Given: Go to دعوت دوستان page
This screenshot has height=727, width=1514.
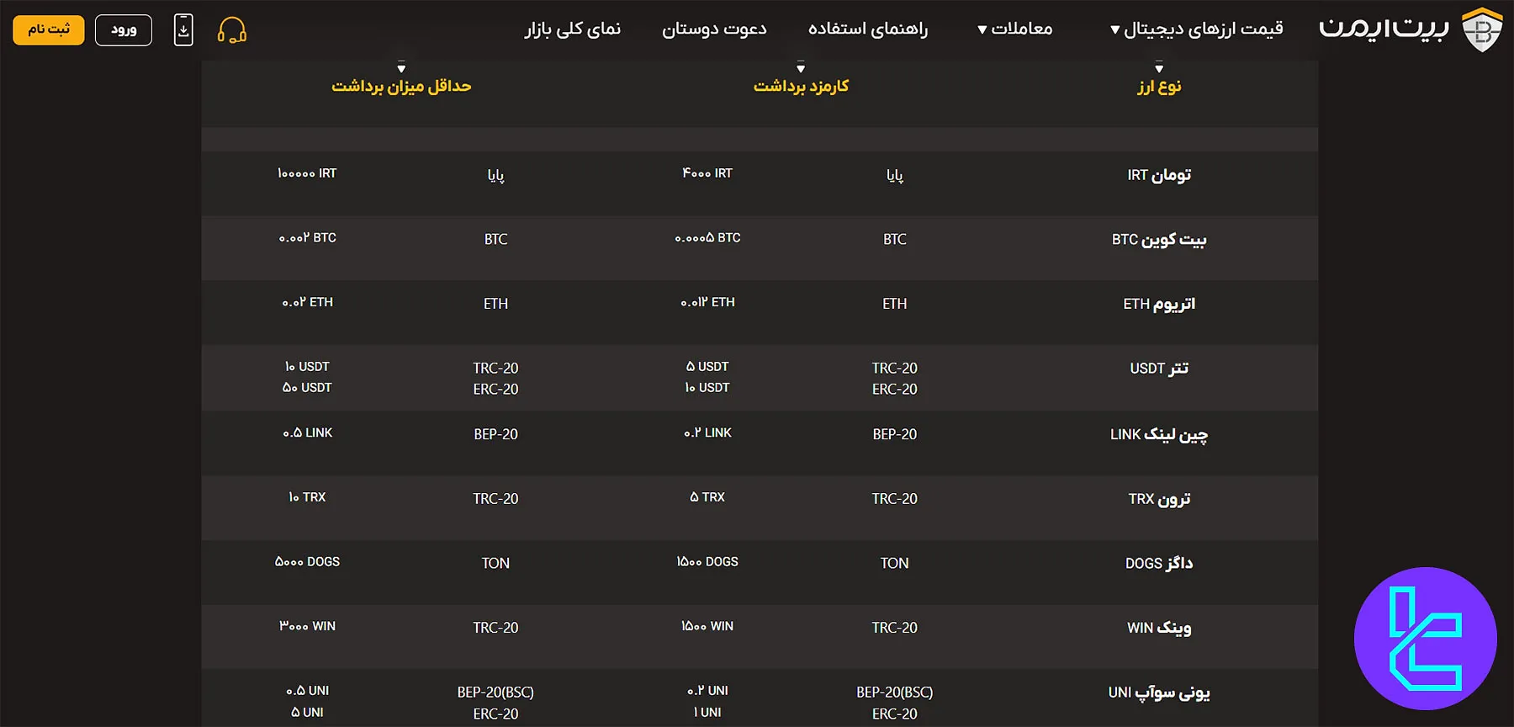Looking at the screenshot, I should pos(714,29).
